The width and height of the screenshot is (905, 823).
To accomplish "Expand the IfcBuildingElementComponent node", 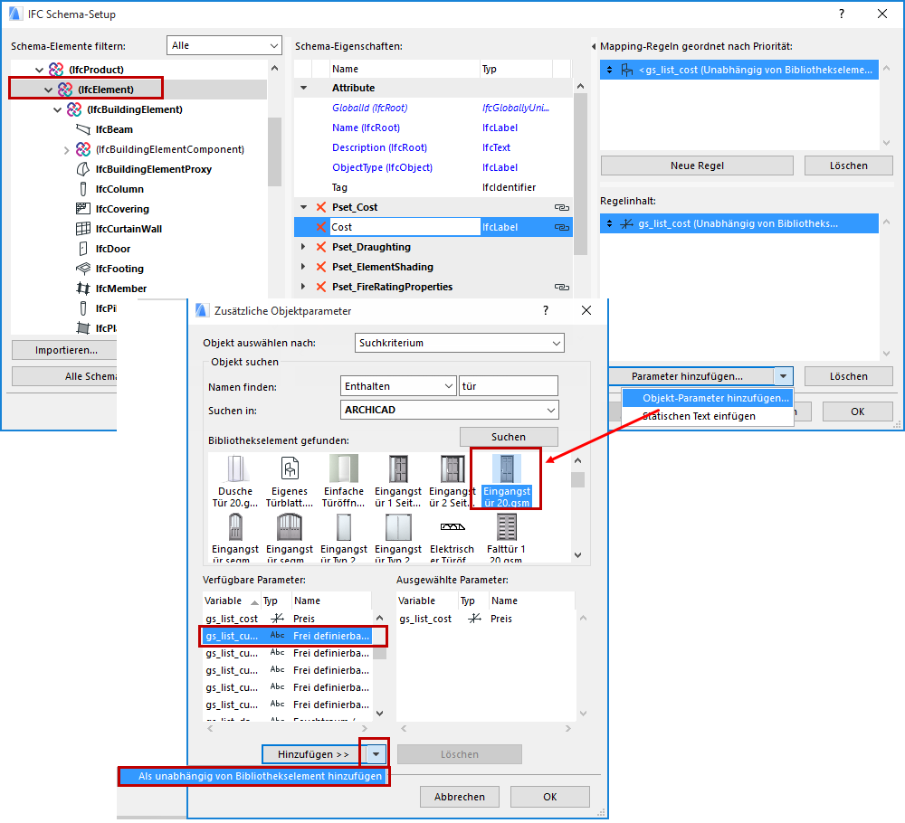I will tap(66, 150).
